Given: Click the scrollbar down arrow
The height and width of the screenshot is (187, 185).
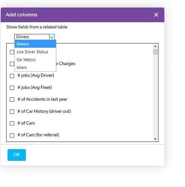Looking at the screenshot, I should click(155, 139).
